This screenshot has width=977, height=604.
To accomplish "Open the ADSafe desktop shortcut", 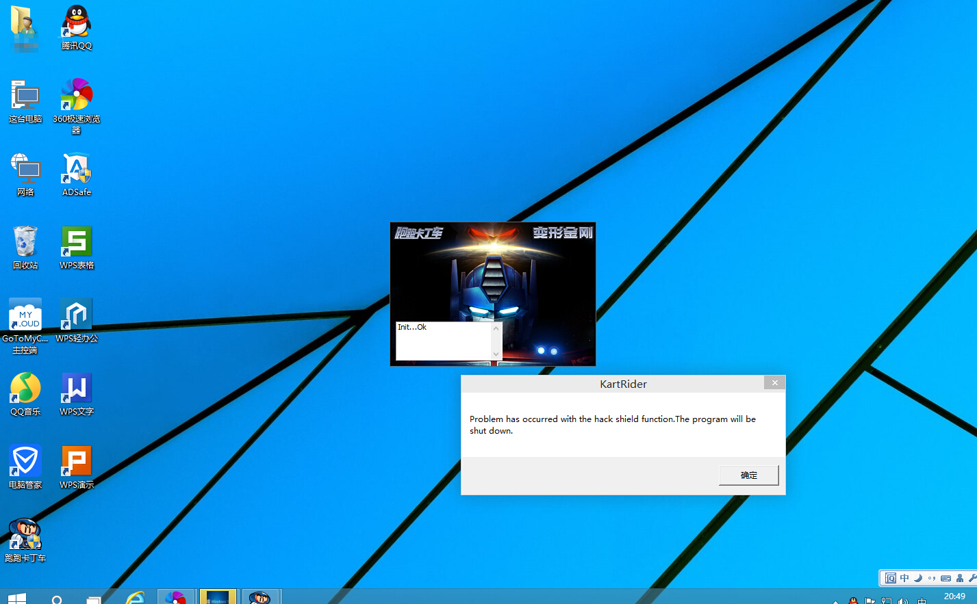I will coord(77,174).
